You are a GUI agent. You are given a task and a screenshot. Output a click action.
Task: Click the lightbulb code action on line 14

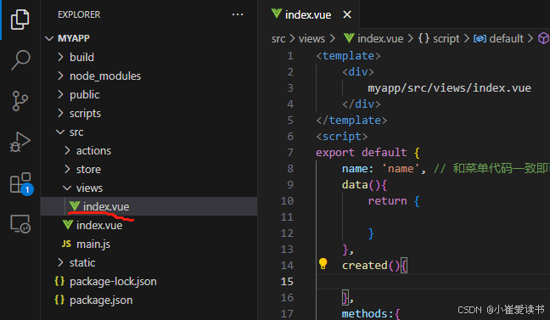tap(323, 263)
